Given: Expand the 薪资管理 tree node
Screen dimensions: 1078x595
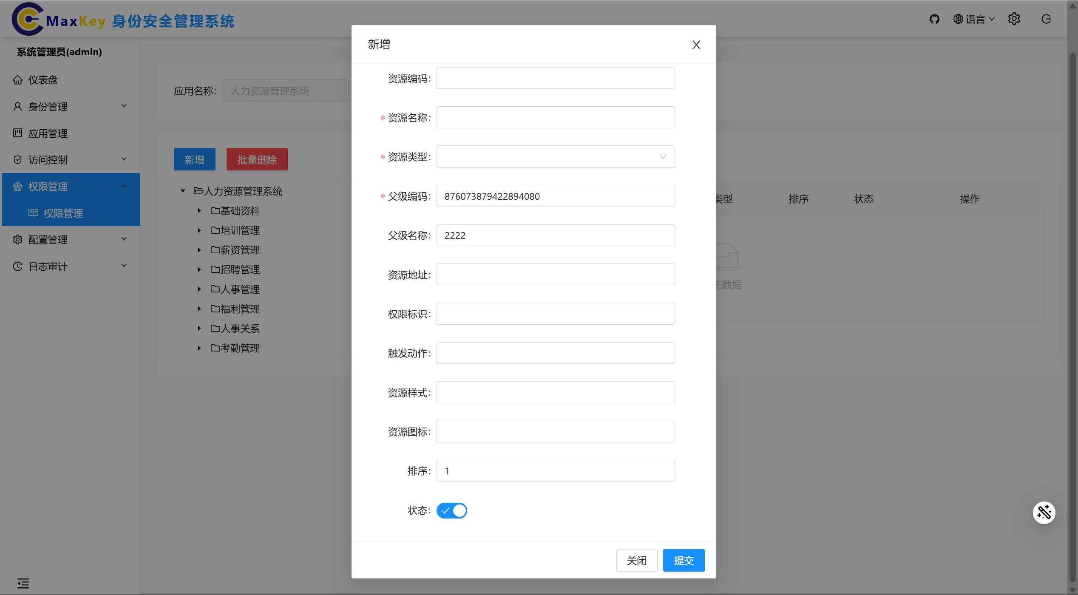Looking at the screenshot, I should point(200,250).
